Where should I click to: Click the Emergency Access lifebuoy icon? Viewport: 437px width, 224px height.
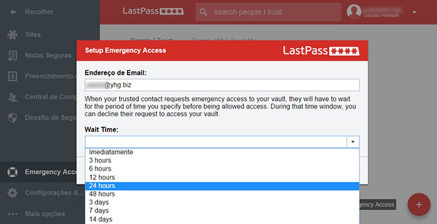12,172
